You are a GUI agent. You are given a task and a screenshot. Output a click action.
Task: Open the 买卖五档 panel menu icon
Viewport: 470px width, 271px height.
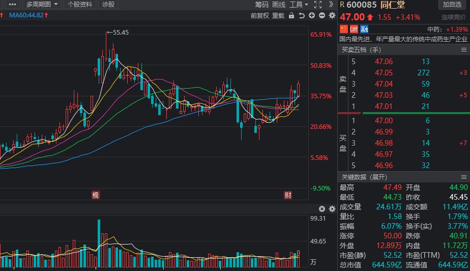click(x=464, y=50)
